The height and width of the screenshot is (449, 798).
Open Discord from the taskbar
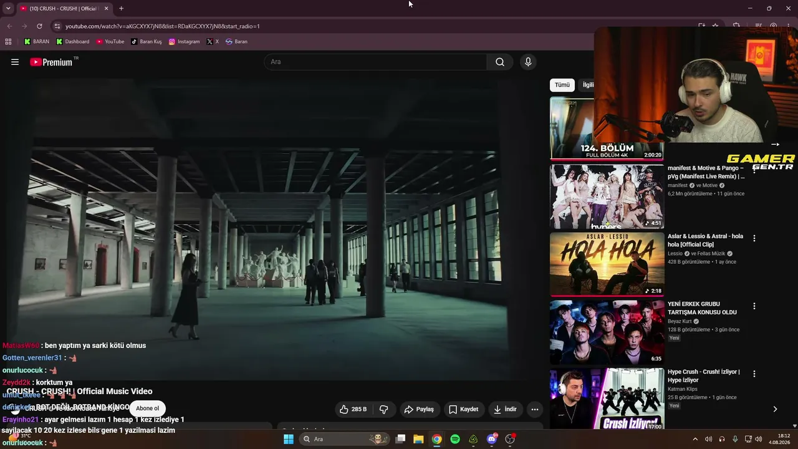(x=492, y=439)
